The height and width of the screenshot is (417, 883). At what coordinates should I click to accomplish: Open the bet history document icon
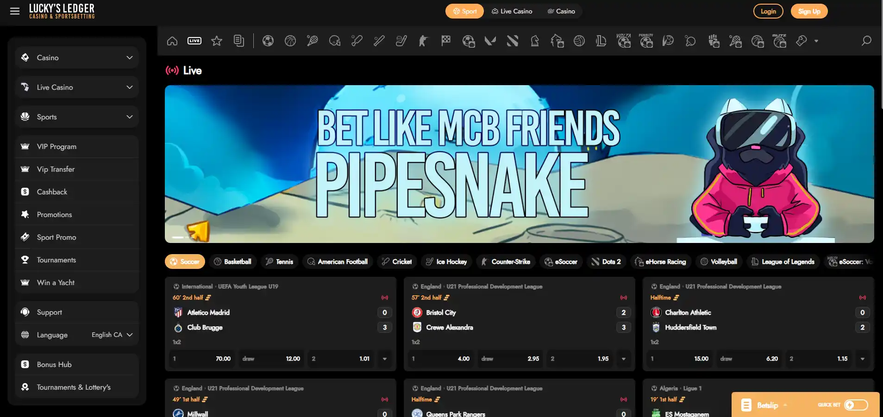coord(239,41)
